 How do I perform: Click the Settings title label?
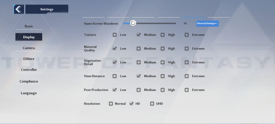[47, 9]
